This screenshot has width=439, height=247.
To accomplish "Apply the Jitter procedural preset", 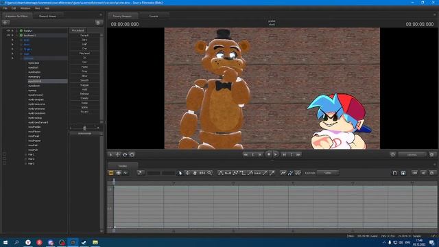I will (84, 76).
